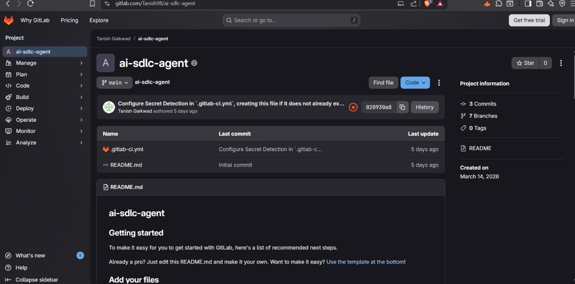The image size is (575, 284).
Task: Click the Sign in button
Action: (565, 20)
